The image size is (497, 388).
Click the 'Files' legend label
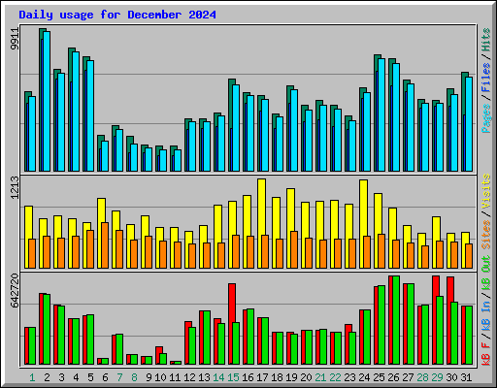pyautogui.click(x=486, y=78)
